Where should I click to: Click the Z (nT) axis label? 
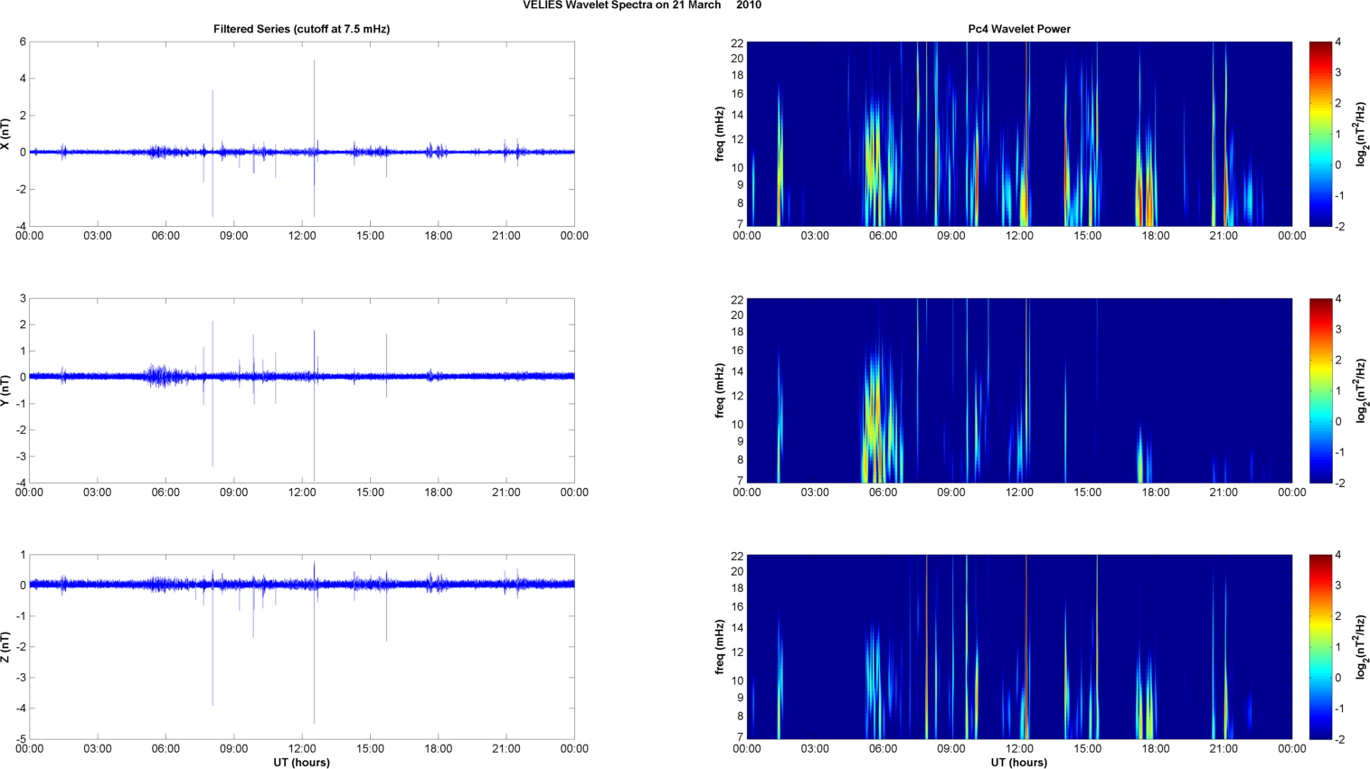coord(5,647)
